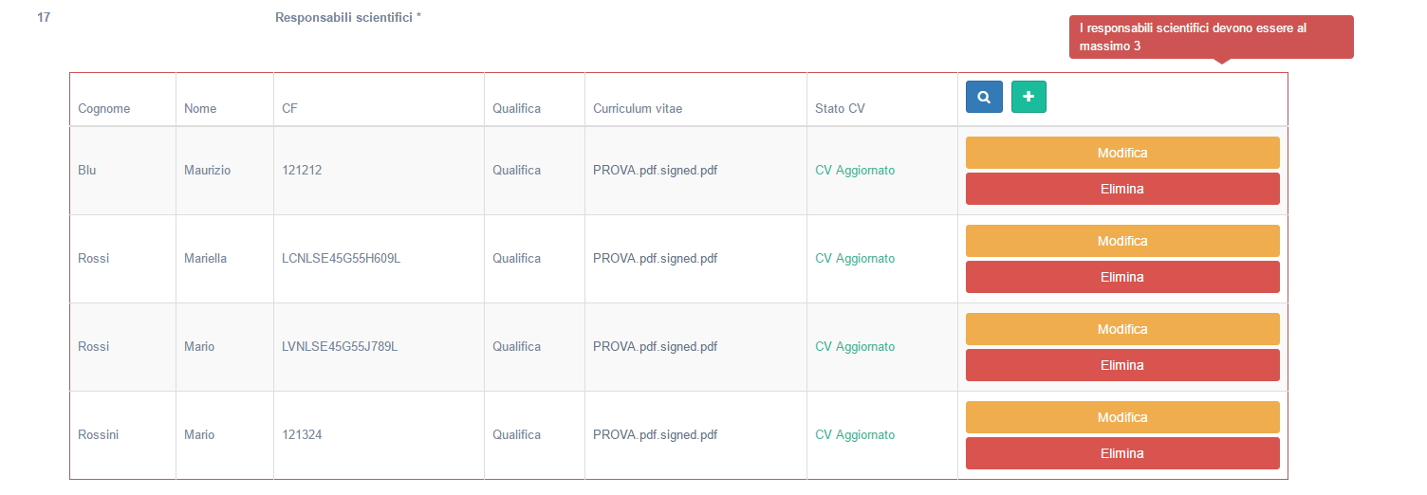The image size is (1427, 495).
Task: Edit the Rossi Mariella row with Modifica
Action: (1122, 241)
